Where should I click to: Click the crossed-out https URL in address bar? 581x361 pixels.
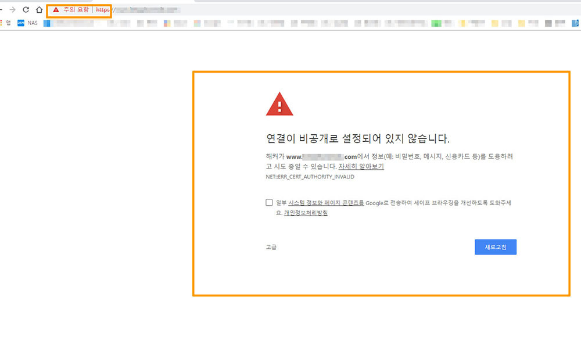point(103,10)
